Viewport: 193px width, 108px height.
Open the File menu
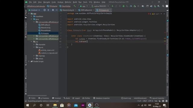coord(30,2)
